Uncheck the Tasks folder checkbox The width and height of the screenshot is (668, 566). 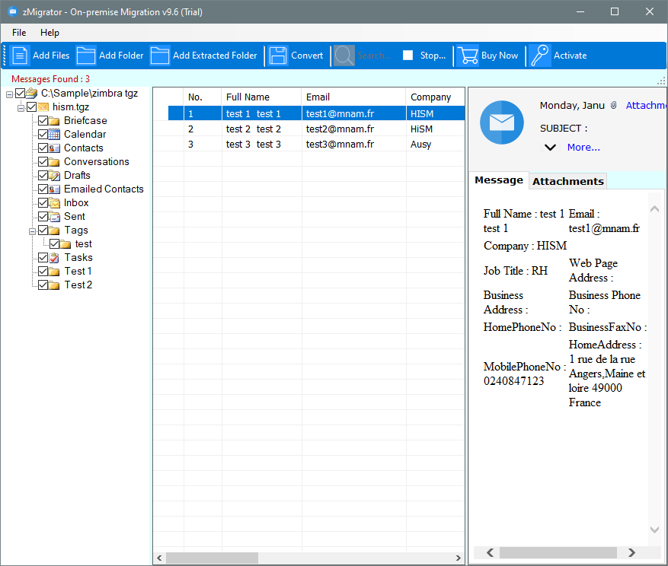click(43, 257)
